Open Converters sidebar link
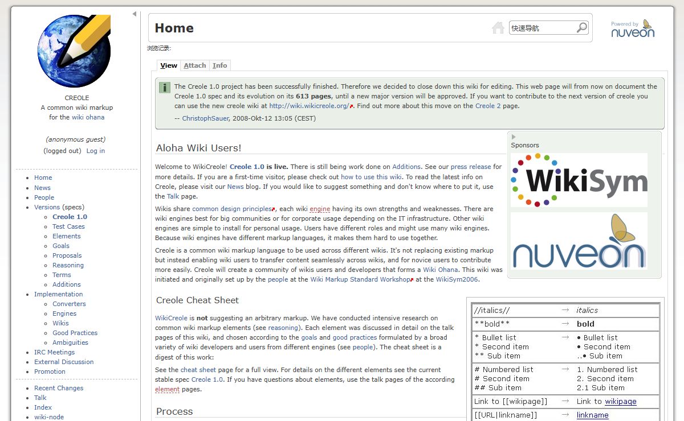Image resolution: width=684 pixels, height=421 pixels. pos(69,304)
